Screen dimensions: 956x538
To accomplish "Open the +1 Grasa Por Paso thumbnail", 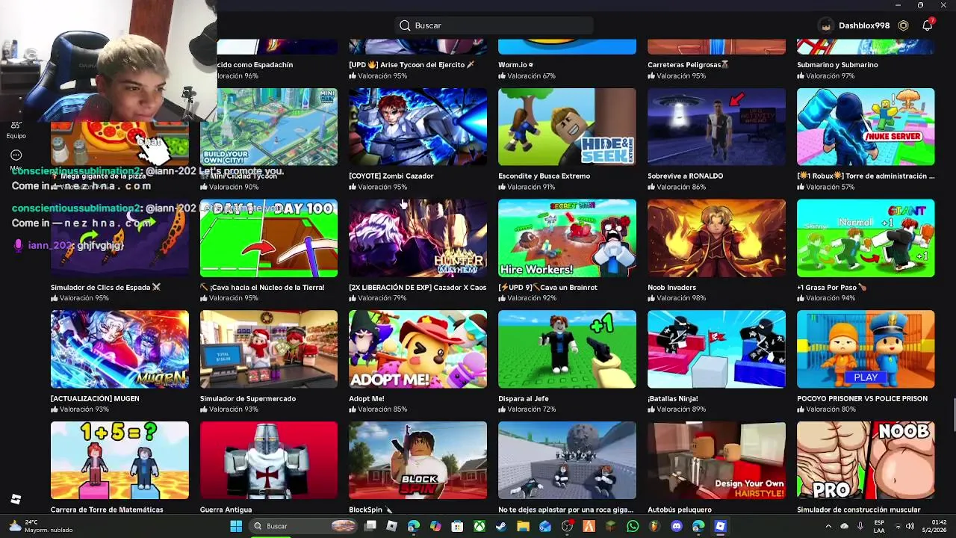I will point(866,238).
